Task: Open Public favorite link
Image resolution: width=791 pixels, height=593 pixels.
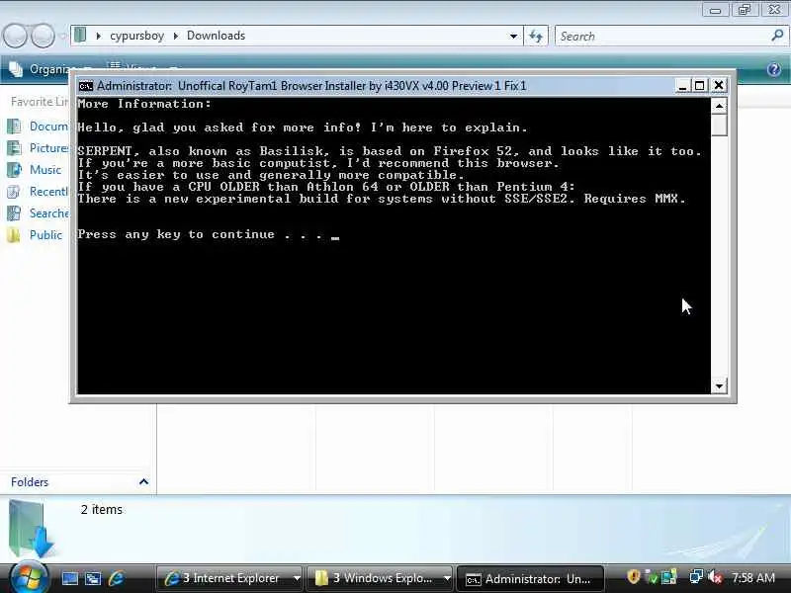Action: (45, 235)
